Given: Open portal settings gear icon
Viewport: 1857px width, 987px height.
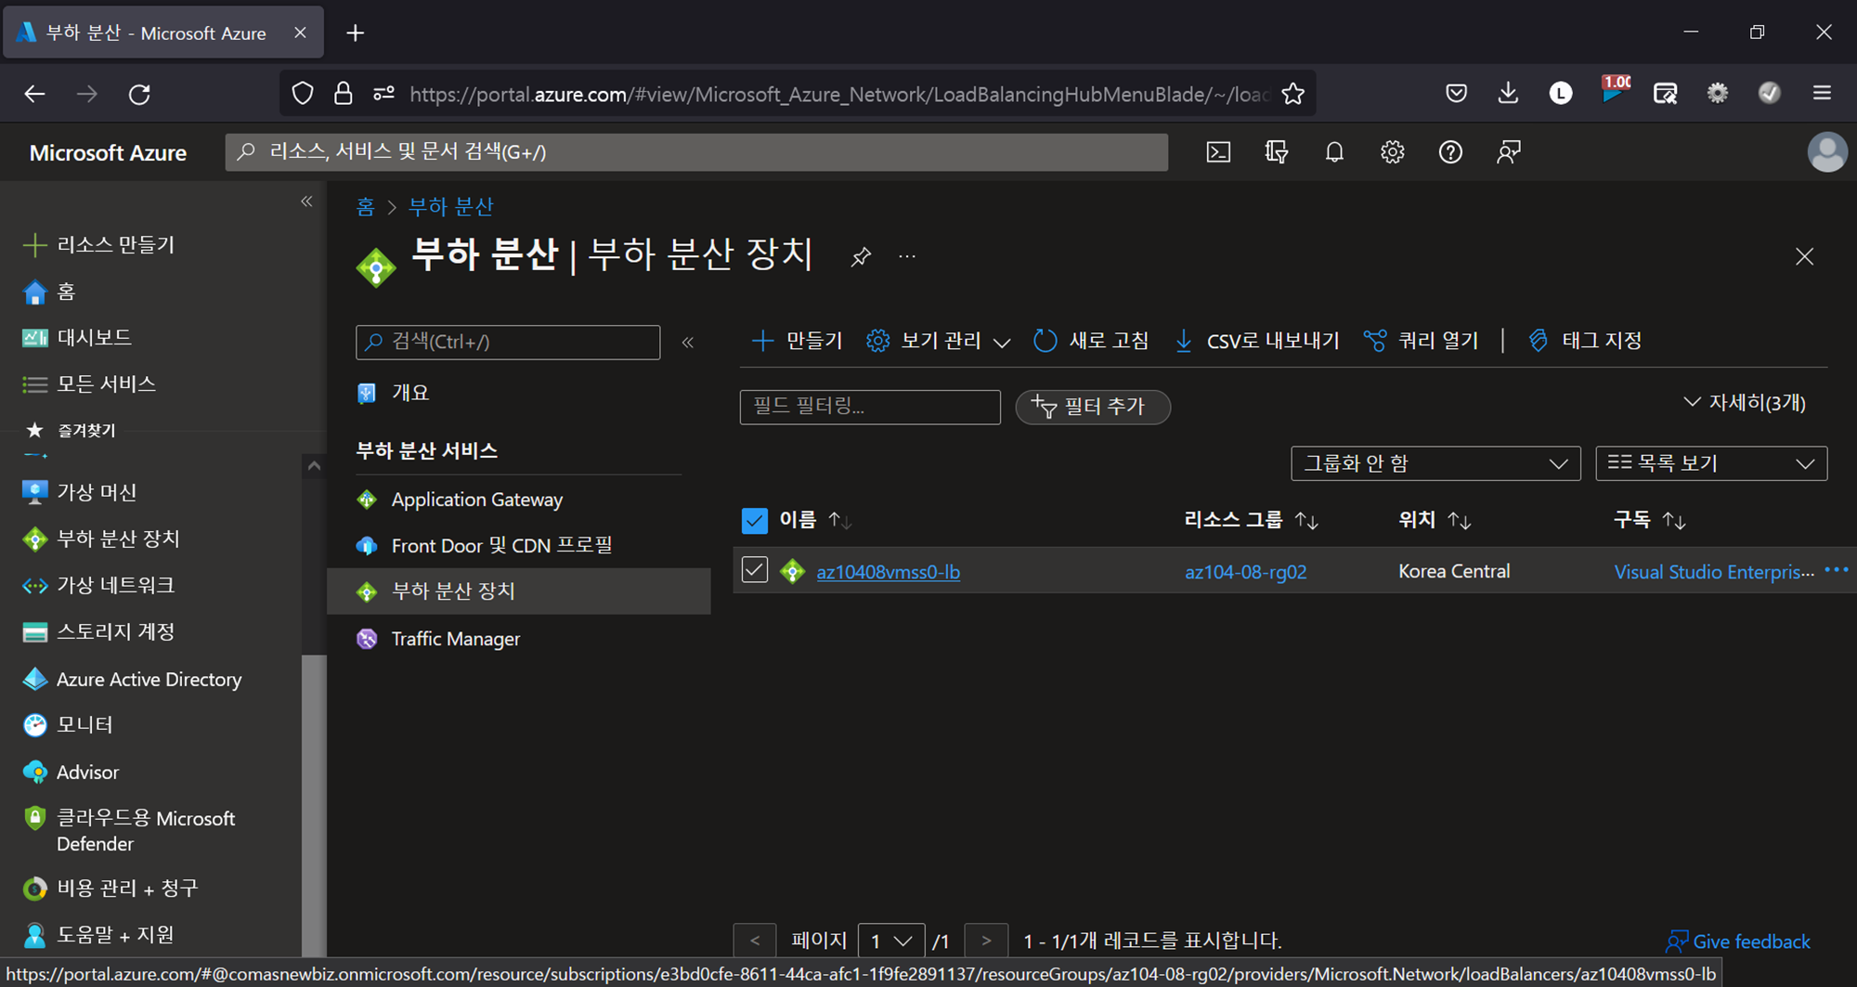Looking at the screenshot, I should tap(1392, 152).
